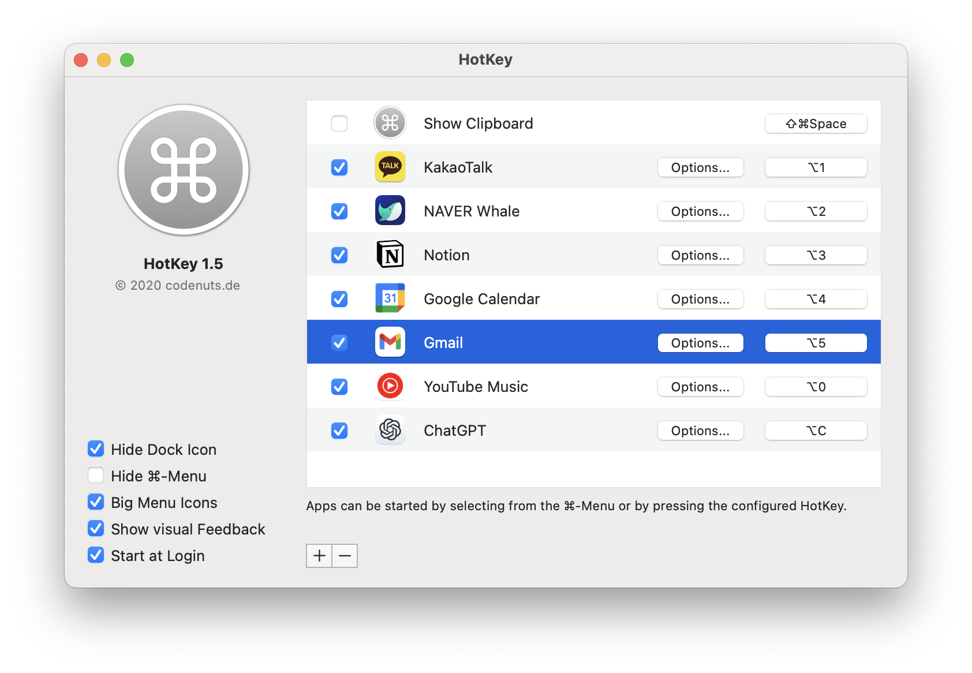Click the Google Calendar app icon
The image size is (972, 673).
coord(390,298)
